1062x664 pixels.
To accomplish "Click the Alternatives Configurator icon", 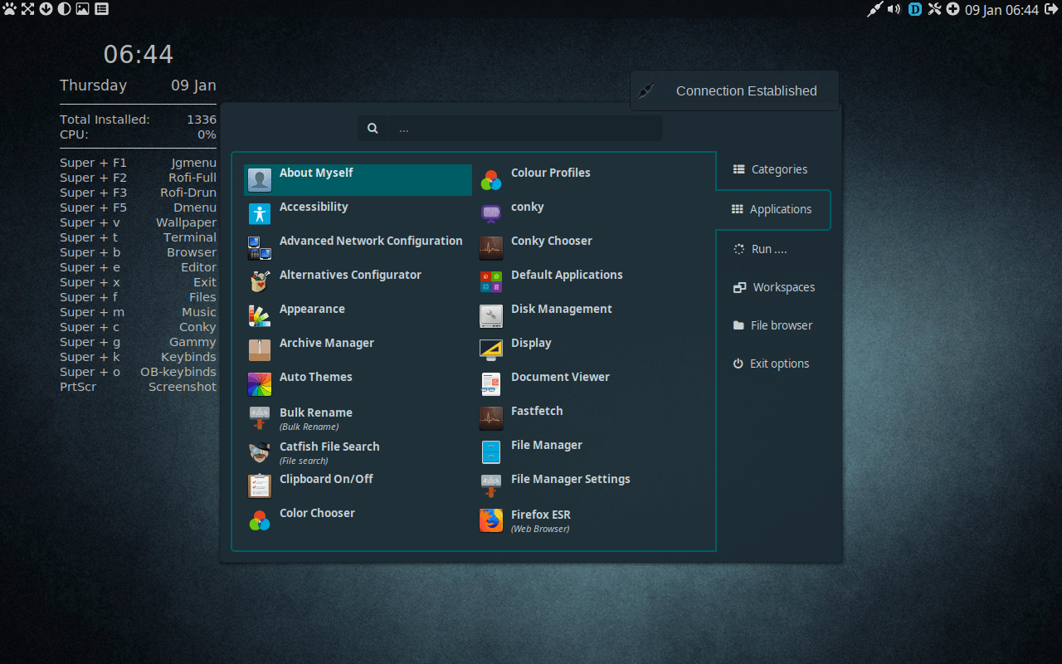I will coord(260,281).
